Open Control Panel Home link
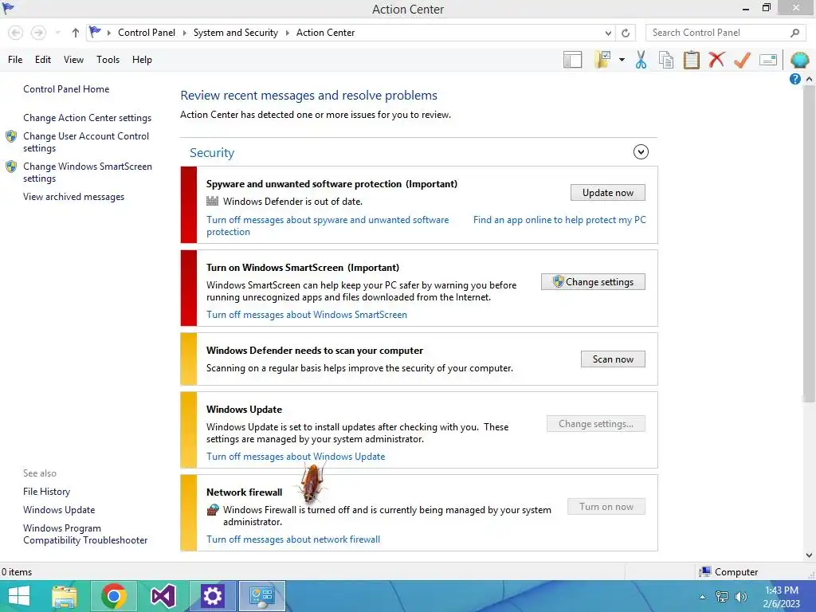The height and width of the screenshot is (612, 816). click(x=66, y=89)
